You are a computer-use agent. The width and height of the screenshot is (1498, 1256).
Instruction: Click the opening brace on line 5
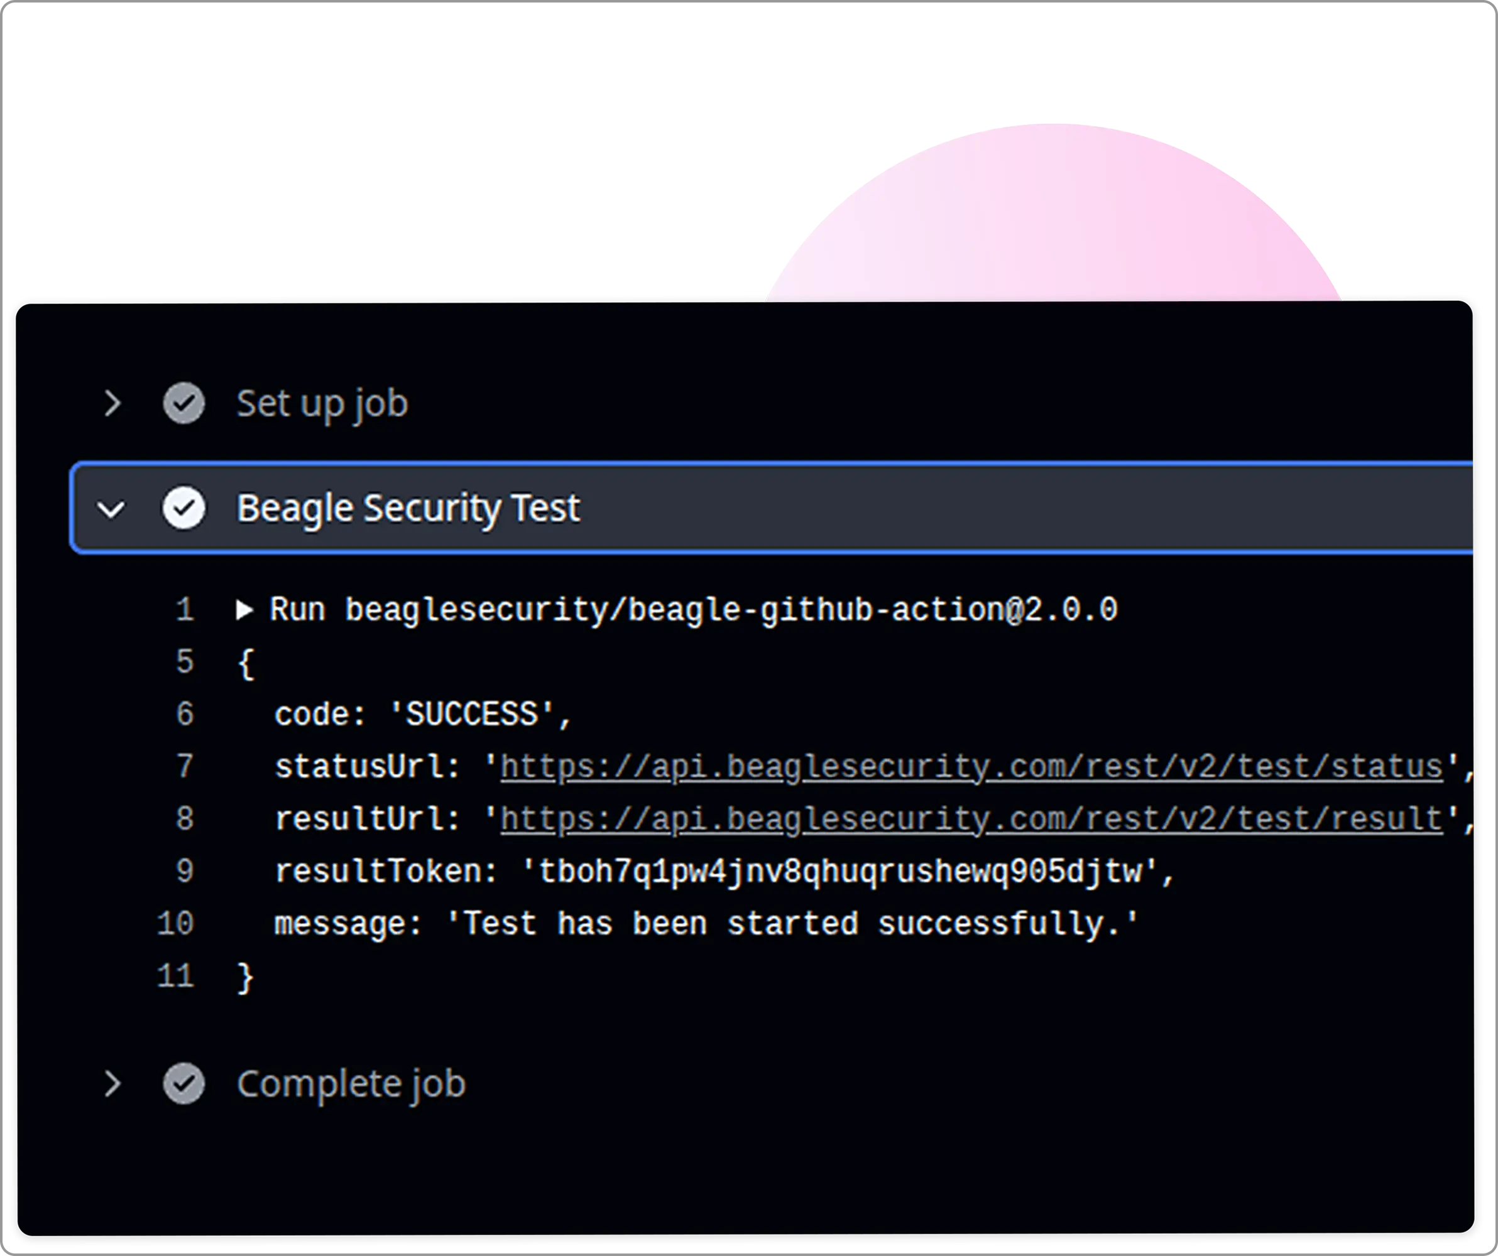click(246, 664)
